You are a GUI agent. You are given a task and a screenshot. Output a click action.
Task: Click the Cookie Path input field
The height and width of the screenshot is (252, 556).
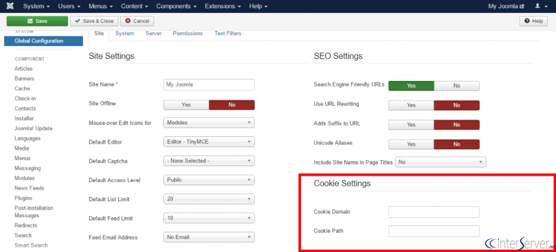click(x=434, y=231)
